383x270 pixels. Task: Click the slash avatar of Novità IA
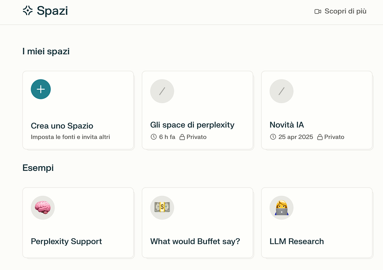click(x=281, y=91)
